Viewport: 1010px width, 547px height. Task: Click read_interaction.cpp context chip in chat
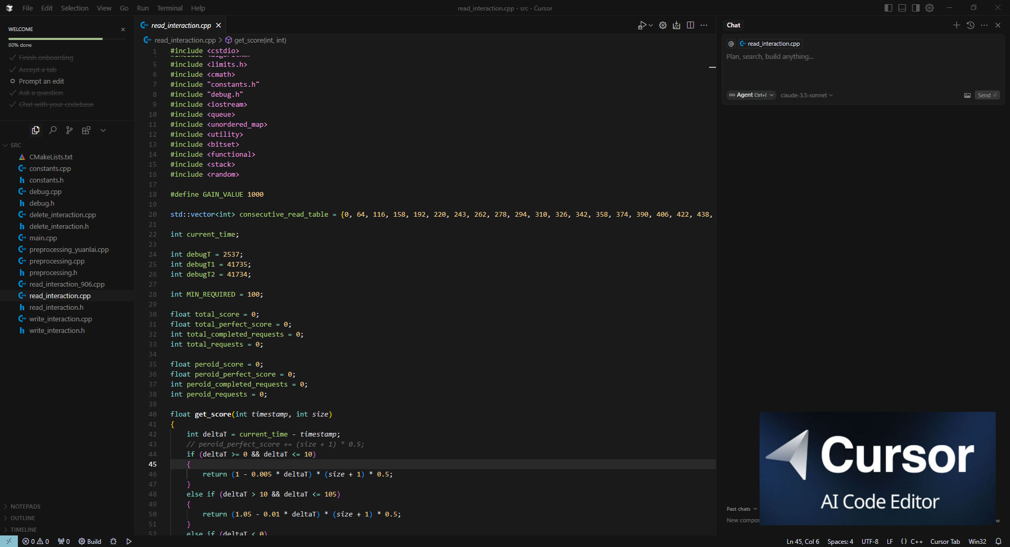point(770,44)
